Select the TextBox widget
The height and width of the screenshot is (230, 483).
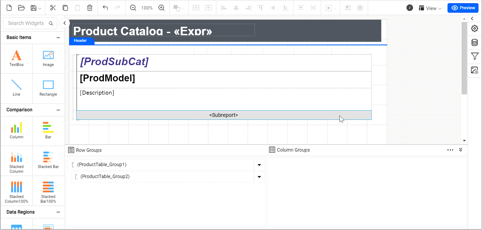click(16, 59)
